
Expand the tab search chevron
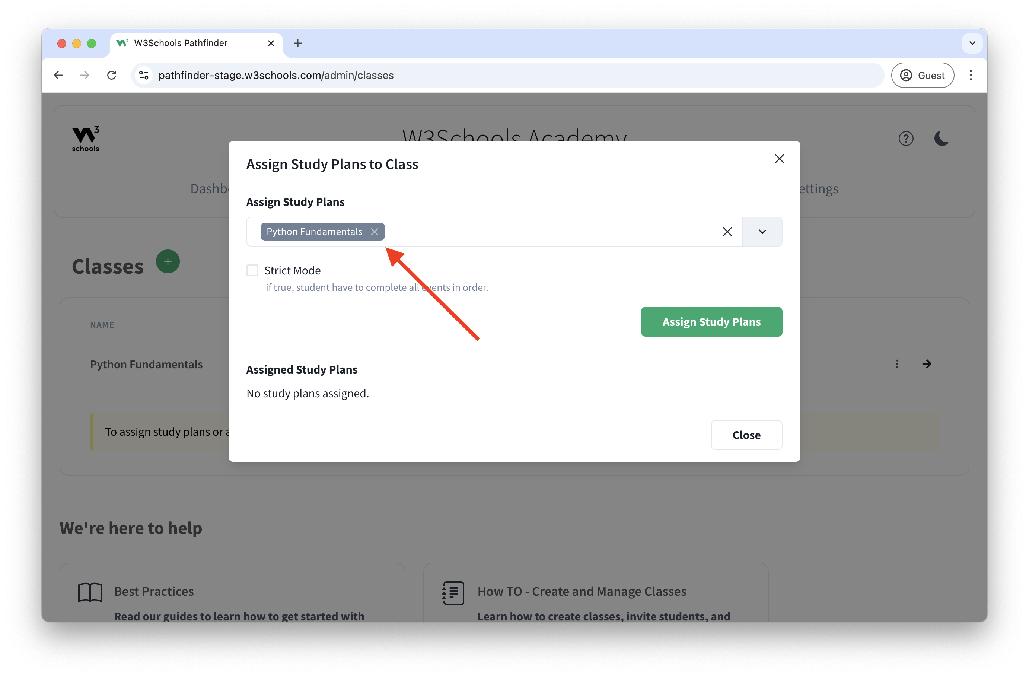(x=972, y=43)
